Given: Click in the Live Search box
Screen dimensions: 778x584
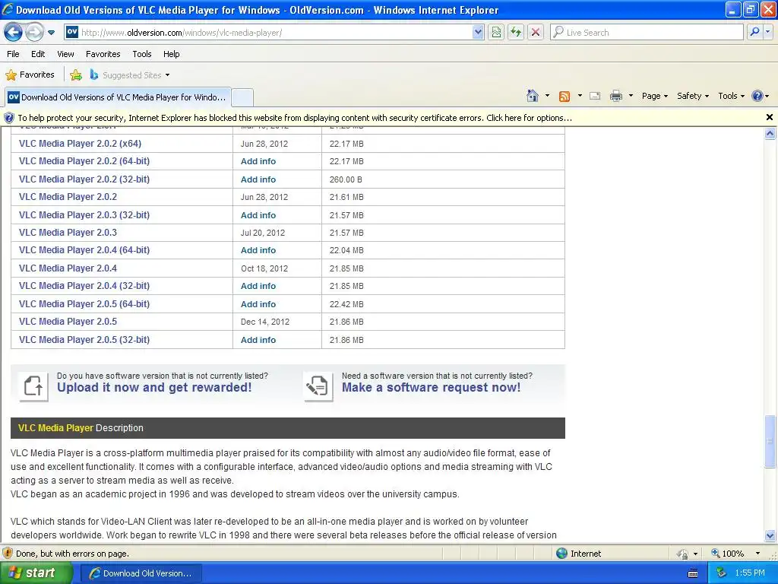Looking at the screenshot, I should point(647,33).
